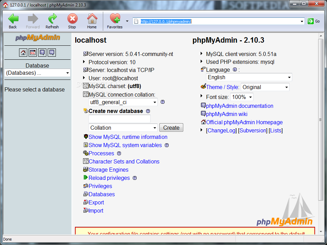Viewport: 327px width, 245px height.
Task: Click the 'Done' status bar text
Action: 7,239
